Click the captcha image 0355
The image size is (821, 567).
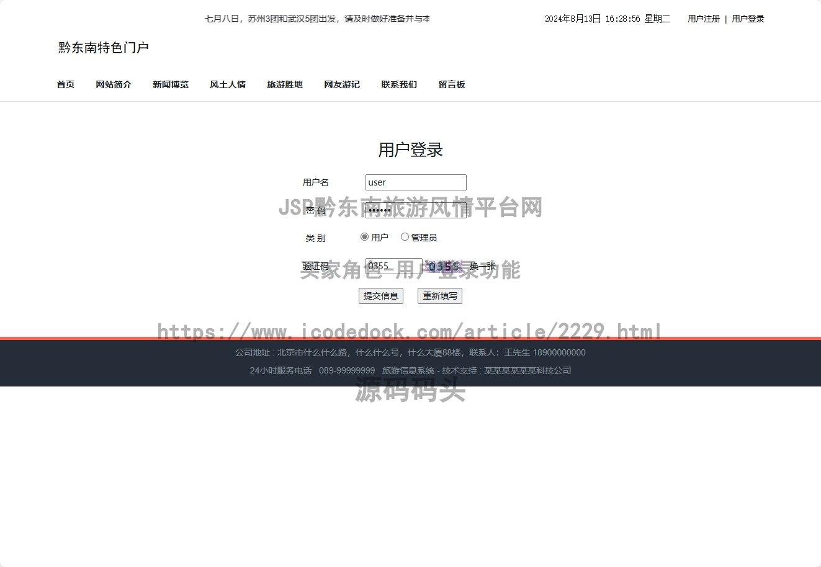tap(444, 267)
